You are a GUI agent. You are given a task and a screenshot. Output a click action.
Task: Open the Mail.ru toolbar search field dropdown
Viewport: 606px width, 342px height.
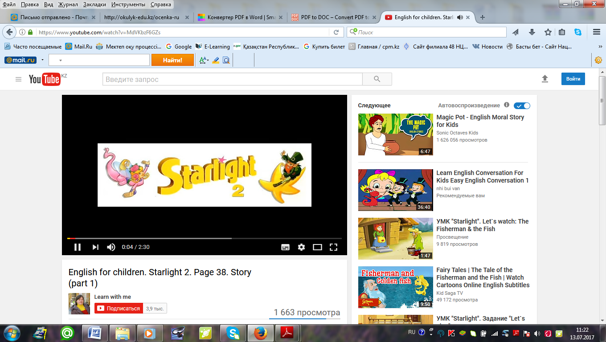click(61, 60)
